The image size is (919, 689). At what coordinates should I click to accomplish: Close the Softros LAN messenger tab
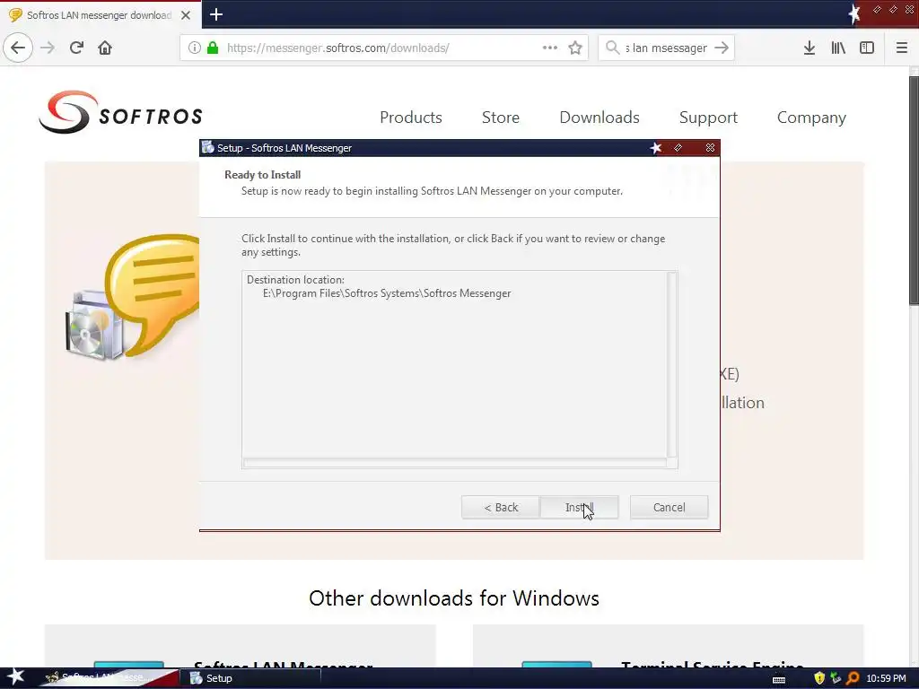point(186,15)
